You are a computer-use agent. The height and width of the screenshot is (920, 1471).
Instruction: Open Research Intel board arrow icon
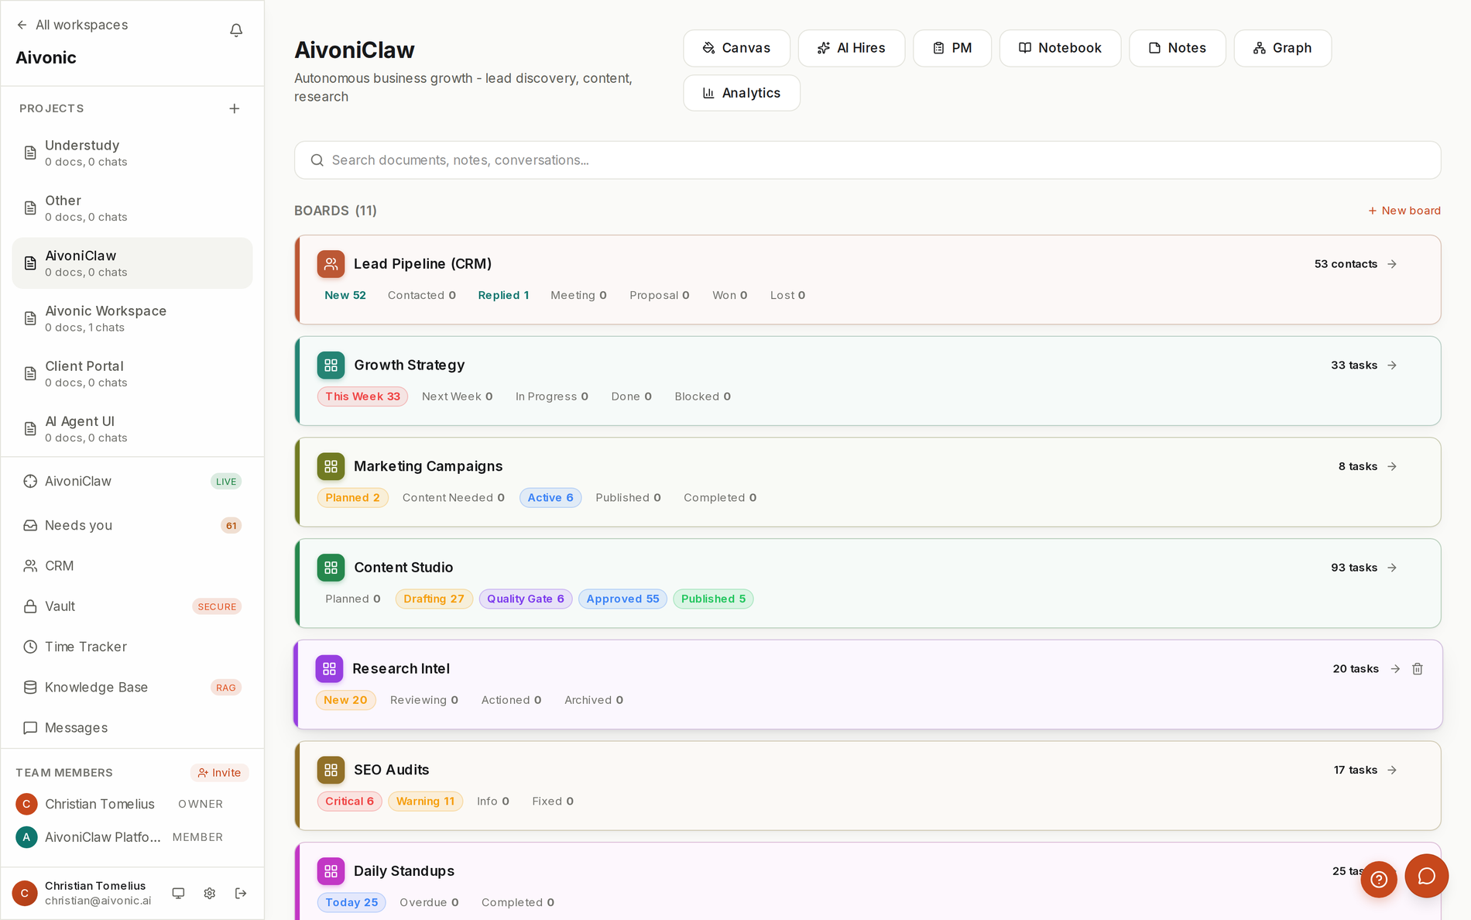click(x=1395, y=668)
